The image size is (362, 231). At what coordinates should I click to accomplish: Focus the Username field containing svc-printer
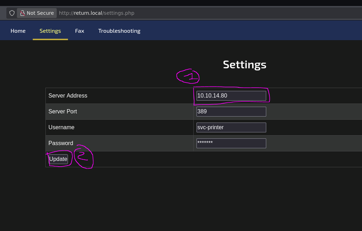coord(231,127)
